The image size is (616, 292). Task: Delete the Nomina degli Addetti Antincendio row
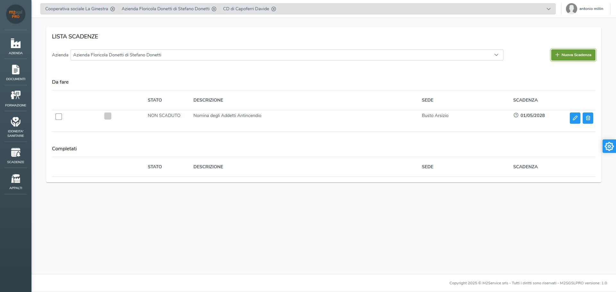click(x=588, y=118)
